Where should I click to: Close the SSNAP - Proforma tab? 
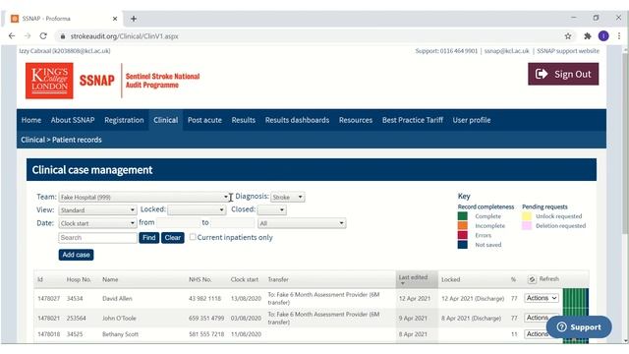click(115, 19)
